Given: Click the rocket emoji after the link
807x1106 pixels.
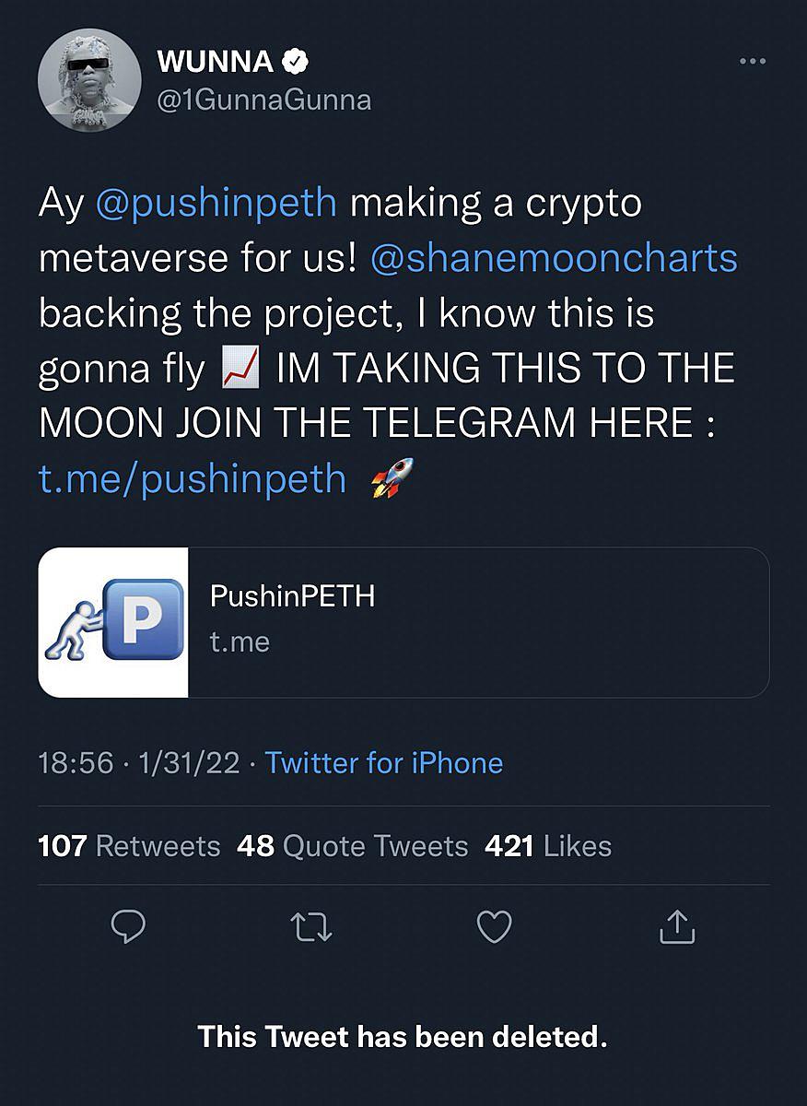Looking at the screenshot, I should click(x=392, y=478).
